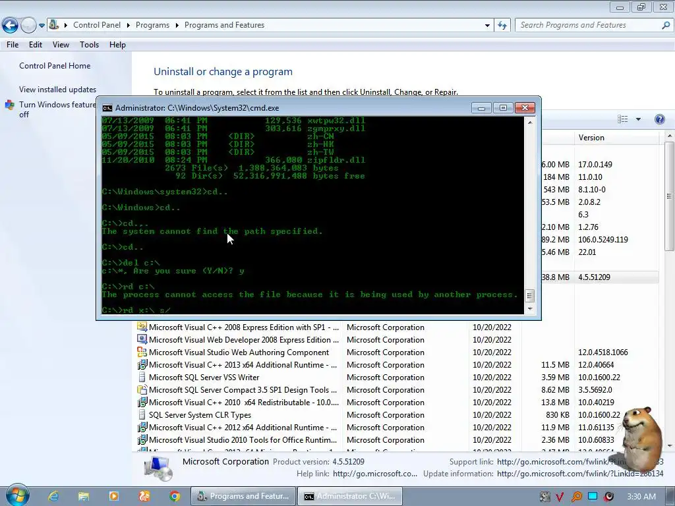This screenshot has width=675, height=506.
Task: Click the programs list scrollbar thumb
Action: click(x=670, y=196)
